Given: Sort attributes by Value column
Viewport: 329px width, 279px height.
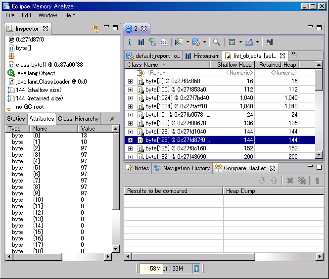Looking at the screenshot, I should 95,129.
